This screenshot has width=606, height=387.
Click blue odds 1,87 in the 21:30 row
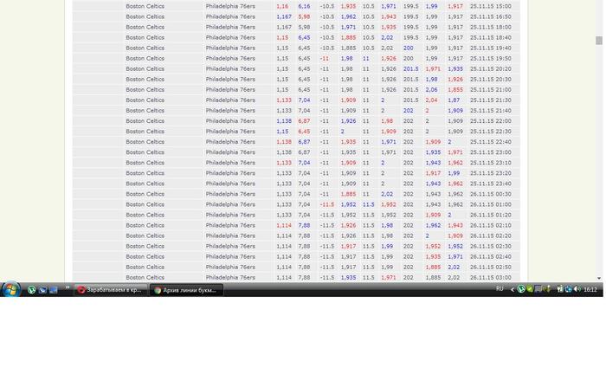(x=454, y=100)
